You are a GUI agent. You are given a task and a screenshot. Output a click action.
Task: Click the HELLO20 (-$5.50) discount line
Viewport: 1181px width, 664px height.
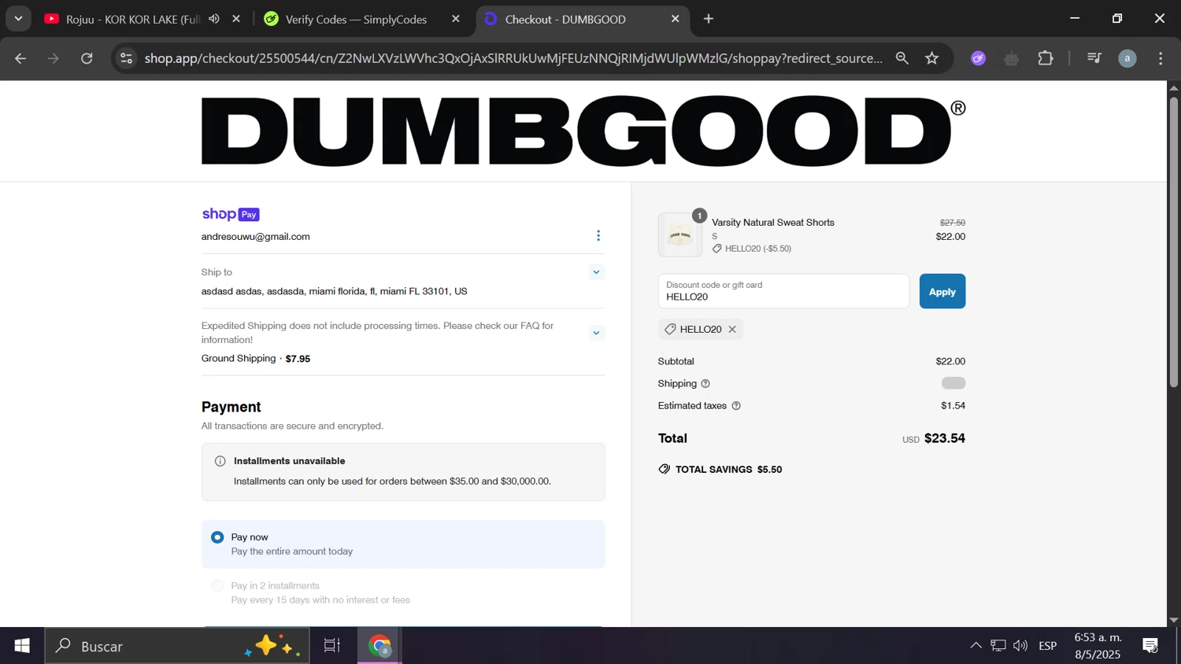coord(751,249)
